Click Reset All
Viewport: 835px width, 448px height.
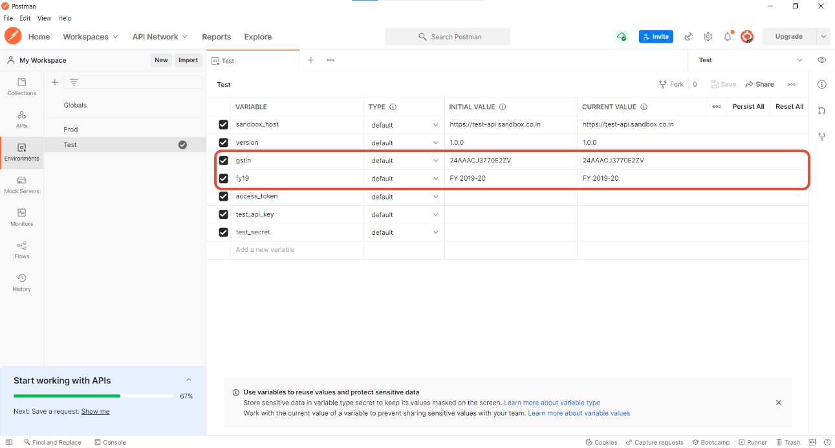click(789, 106)
